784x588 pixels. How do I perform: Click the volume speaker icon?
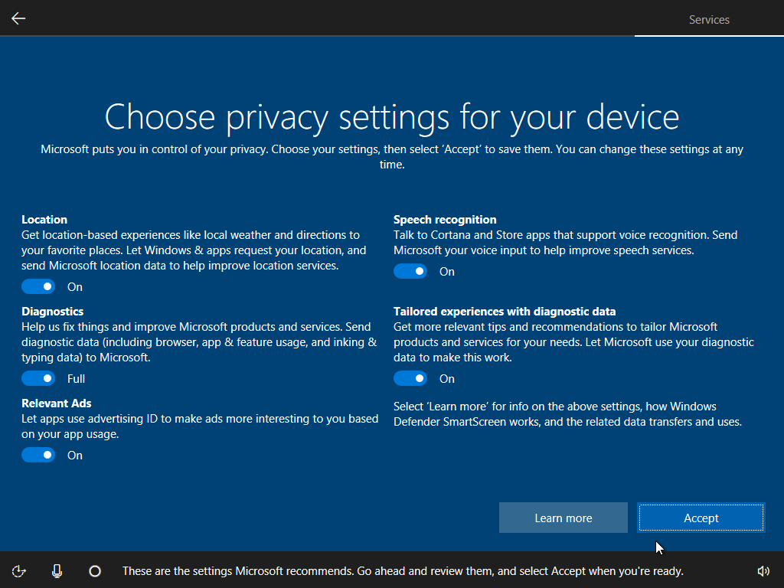coord(763,570)
